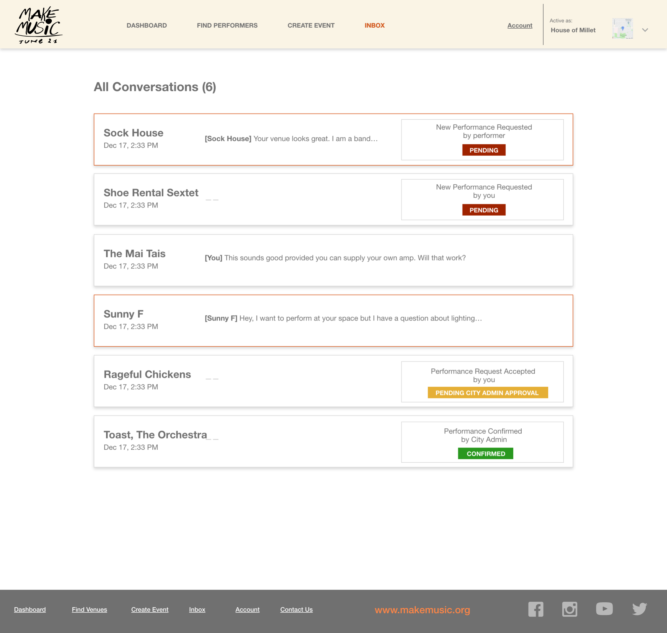The width and height of the screenshot is (667, 633).
Task: Open the Shoe Rental Sextet conversation
Action: click(333, 200)
